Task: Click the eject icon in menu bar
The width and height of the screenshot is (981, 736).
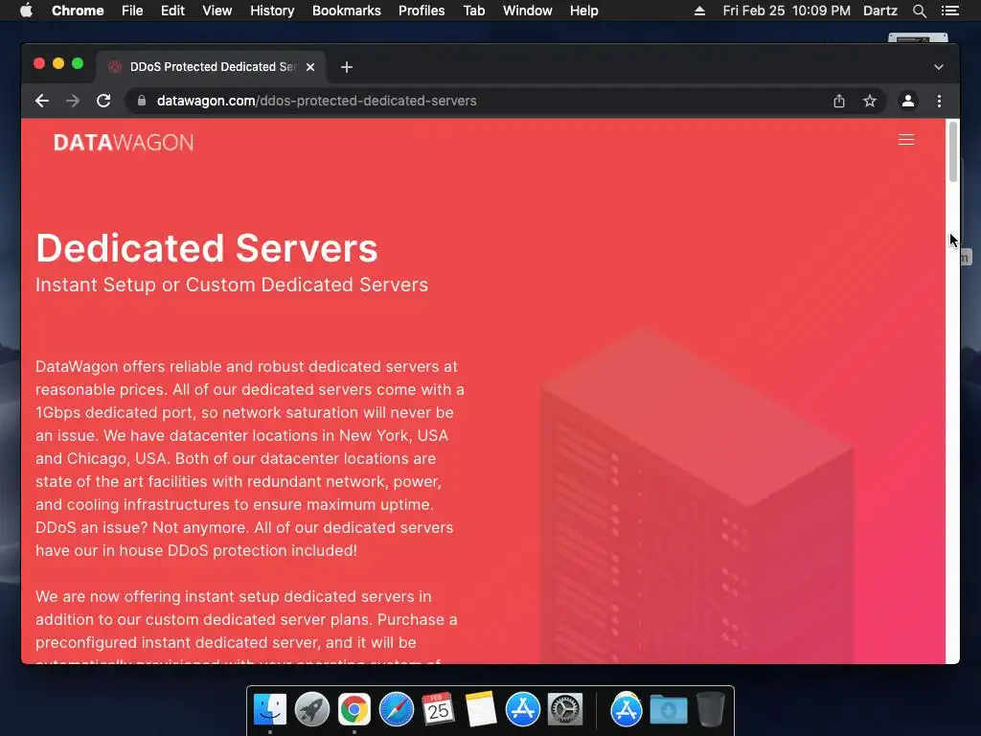Action: 699,11
